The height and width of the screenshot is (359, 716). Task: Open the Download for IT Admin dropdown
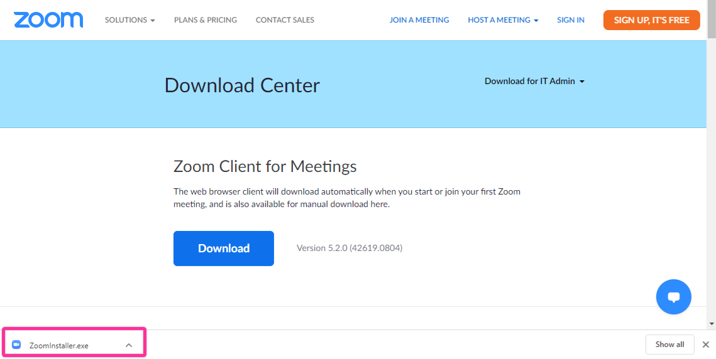[534, 81]
